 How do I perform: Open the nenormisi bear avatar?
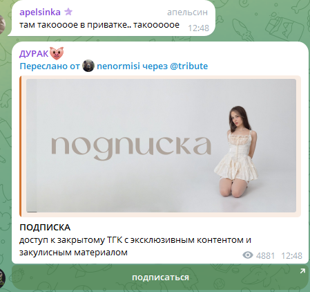(88, 66)
